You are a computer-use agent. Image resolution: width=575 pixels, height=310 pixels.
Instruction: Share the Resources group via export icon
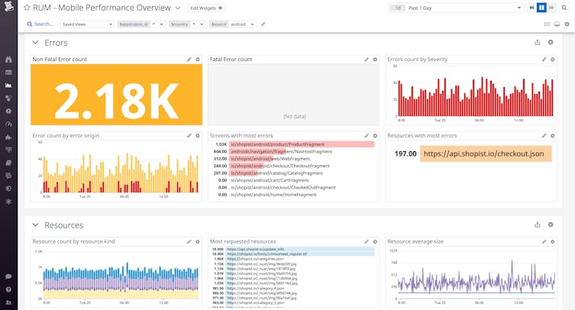538,224
